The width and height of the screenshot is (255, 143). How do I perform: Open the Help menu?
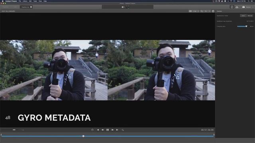[45, 1]
